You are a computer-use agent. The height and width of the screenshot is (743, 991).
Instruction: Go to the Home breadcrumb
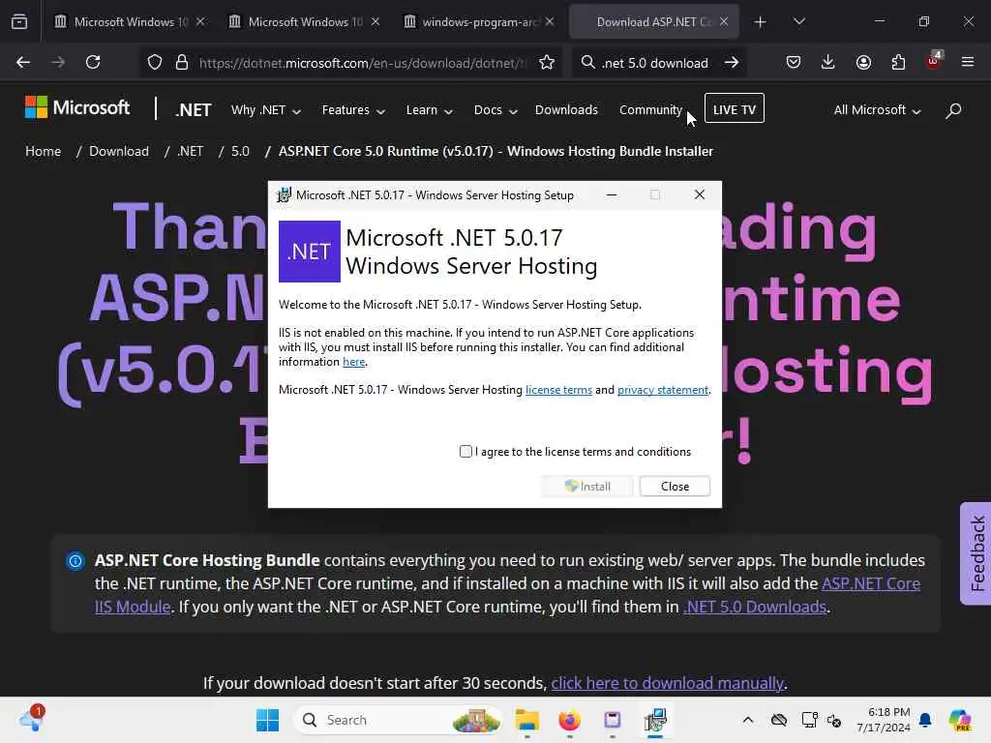click(x=43, y=152)
